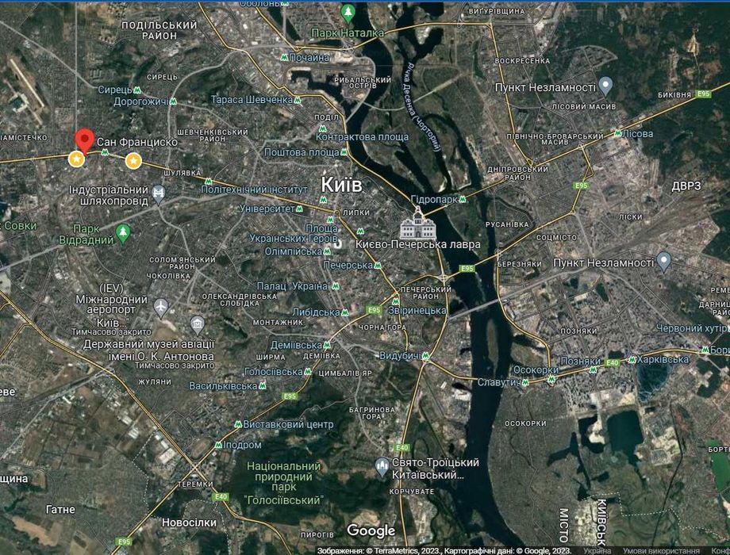Image resolution: width=730 pixels, height=555 pixels.
Task: Select the Виставковий центр metro station
Action: pos(283,424)
